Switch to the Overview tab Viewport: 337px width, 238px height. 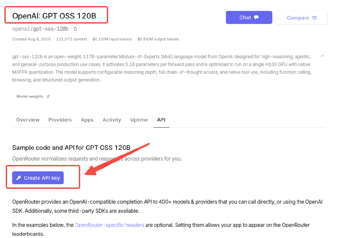click(28, 120)
